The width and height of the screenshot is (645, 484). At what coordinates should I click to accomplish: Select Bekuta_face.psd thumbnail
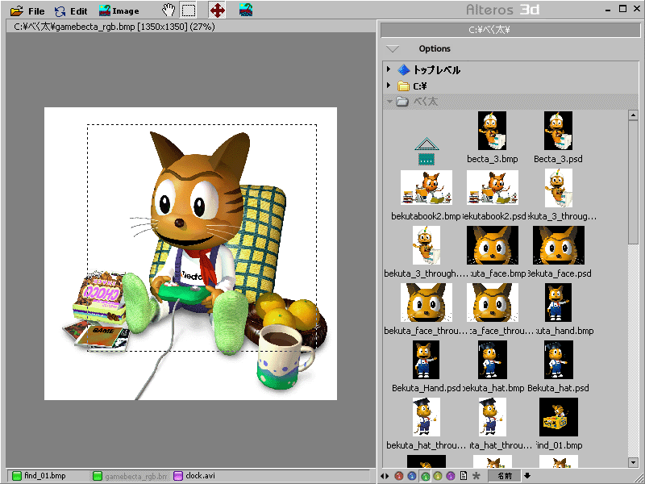559,245
